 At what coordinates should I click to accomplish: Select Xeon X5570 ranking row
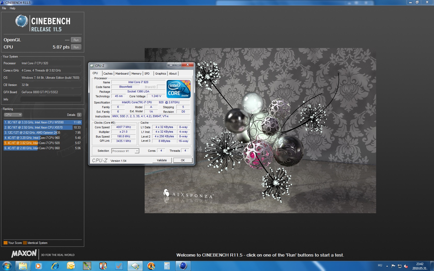tap(43, 127)
